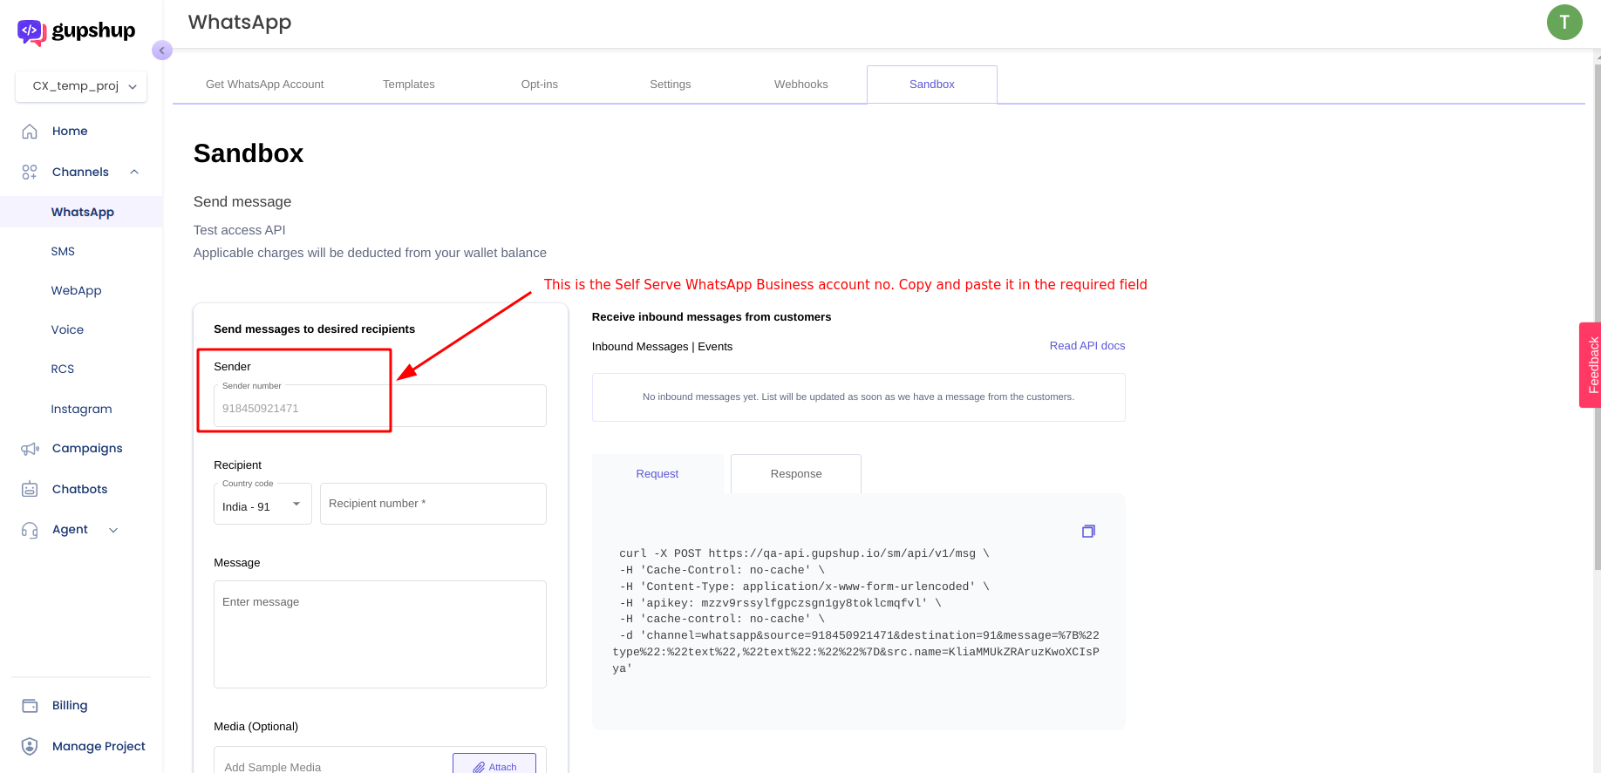Copy the curl request with the copy icon
Image resolution: width=1601 pixels, height=773 pixels.
[x=1088, y=531]
